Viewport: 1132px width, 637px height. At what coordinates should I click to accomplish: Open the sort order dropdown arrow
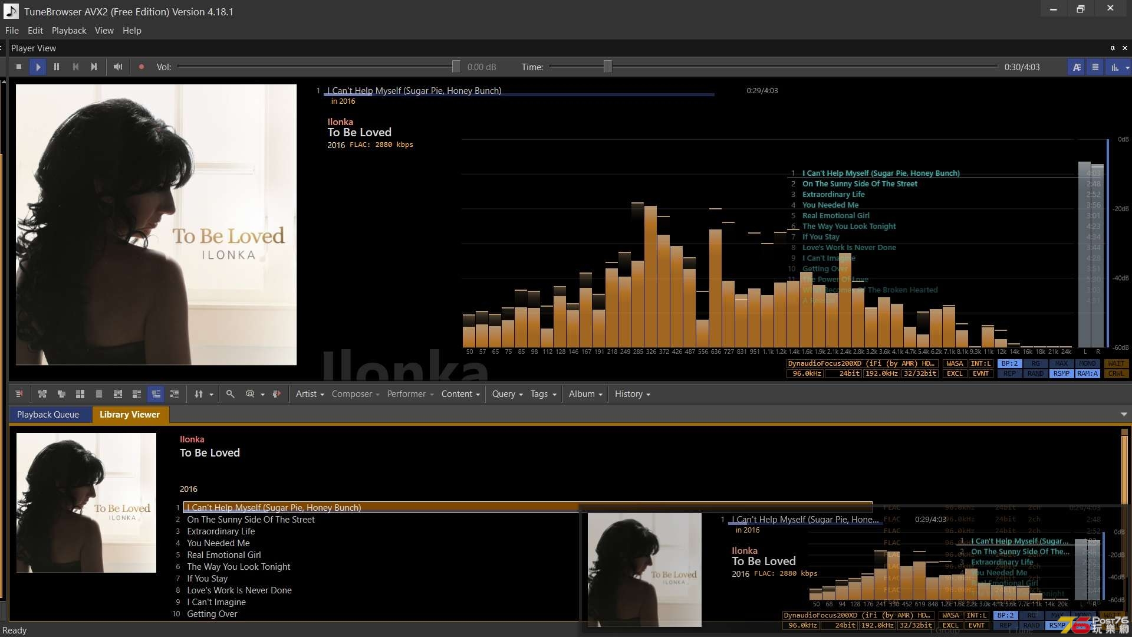[211, 395]
